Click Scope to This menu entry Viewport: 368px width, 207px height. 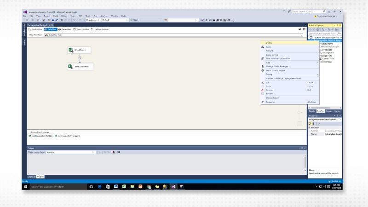pyautogui.click(x=290, y=55)
